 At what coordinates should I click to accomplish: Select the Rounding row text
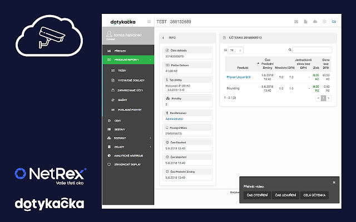(233, 88)
